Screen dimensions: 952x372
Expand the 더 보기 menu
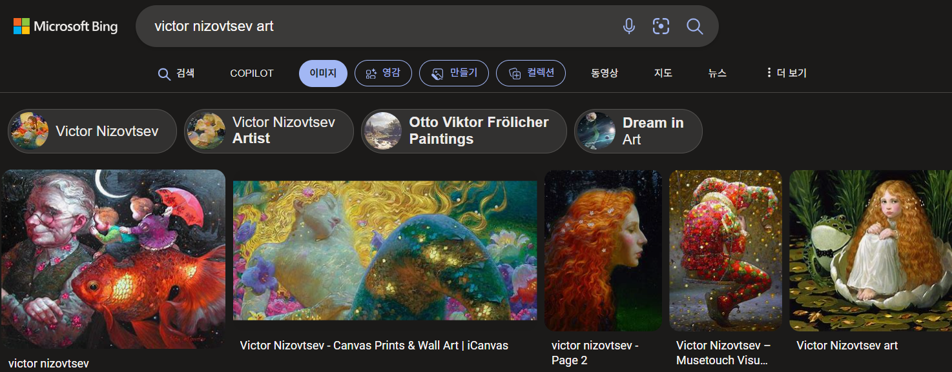[x=786, y=73]
